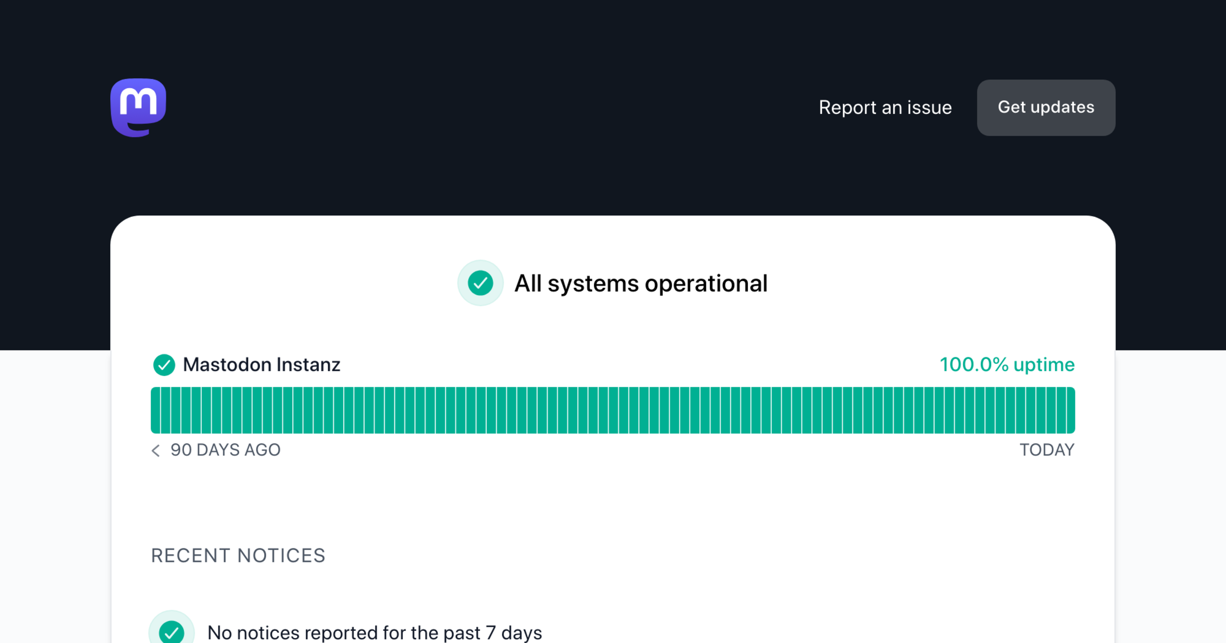The height and width of the screenshot is (643, 1226).
Task: Click the 90 DAYS AGO label
Action: pyautogui.click(x=225, y=450)
